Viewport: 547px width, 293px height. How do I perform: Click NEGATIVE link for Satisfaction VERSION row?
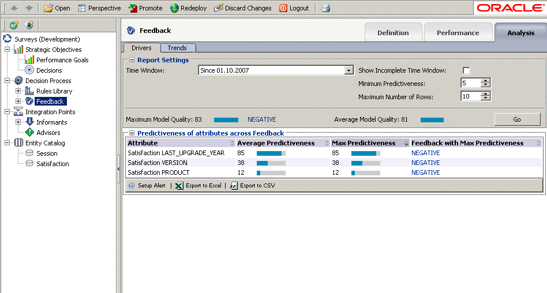click(x=425, y=163)
